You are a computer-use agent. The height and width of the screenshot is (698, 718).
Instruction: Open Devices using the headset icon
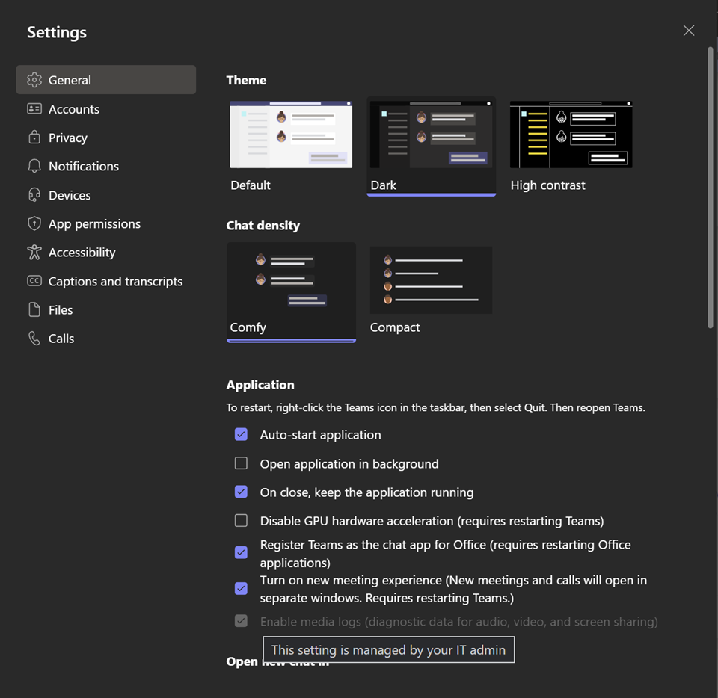click(34, 195)
